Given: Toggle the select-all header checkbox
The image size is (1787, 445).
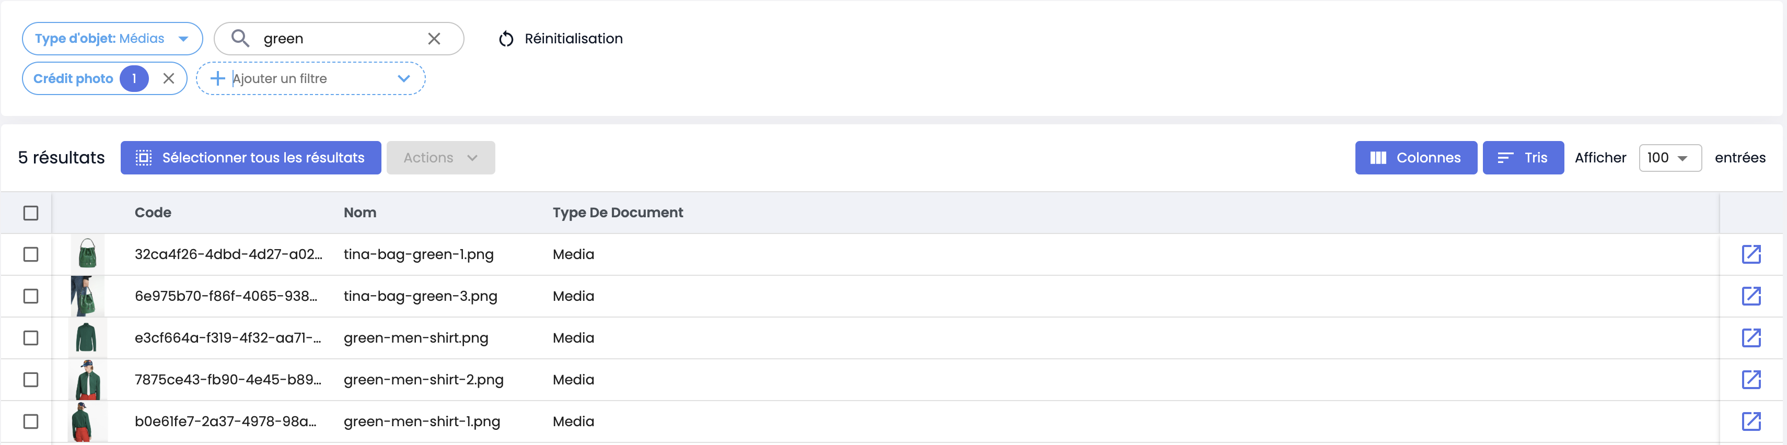Looking at the screenshot, I should [30, 213].
